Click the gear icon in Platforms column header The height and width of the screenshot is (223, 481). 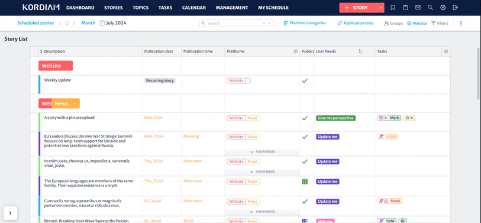pos(296,51)
